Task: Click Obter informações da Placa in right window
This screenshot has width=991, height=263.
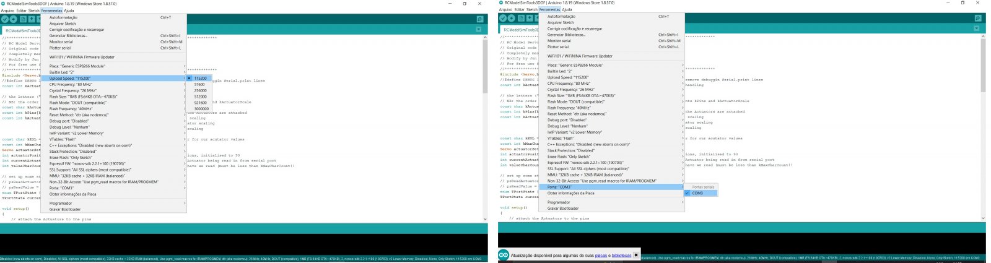Action: pos(611,193)
